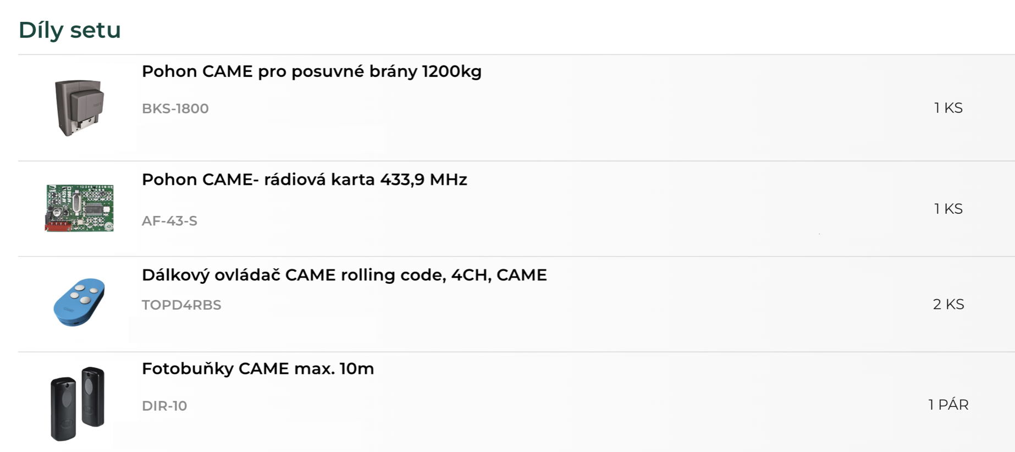
Task: Select the DIR-10 product code
Action: (x=164, y=406)
